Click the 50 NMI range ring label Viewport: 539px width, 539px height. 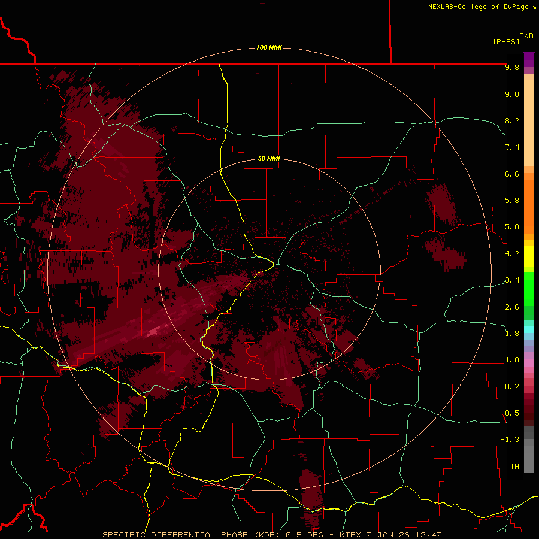[x=269, y=158]
